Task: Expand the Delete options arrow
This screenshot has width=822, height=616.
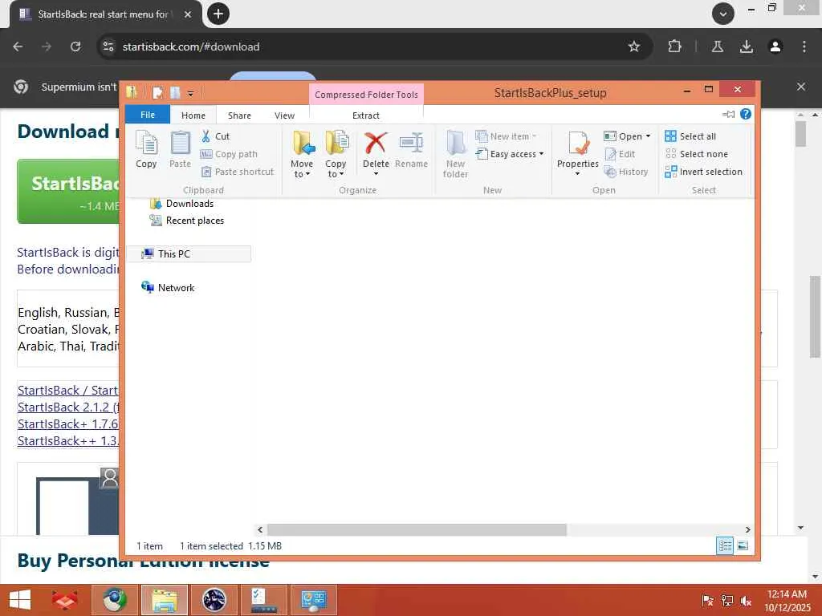Action: coord(376,173)
